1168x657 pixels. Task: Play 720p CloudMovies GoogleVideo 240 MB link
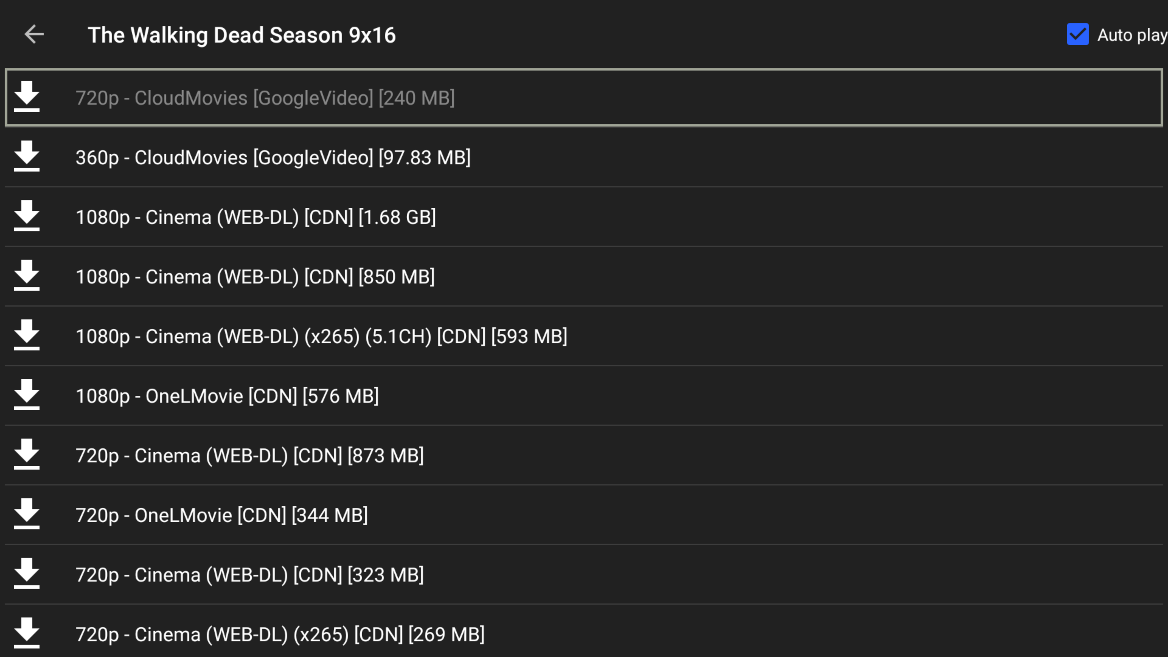point(584,97)
